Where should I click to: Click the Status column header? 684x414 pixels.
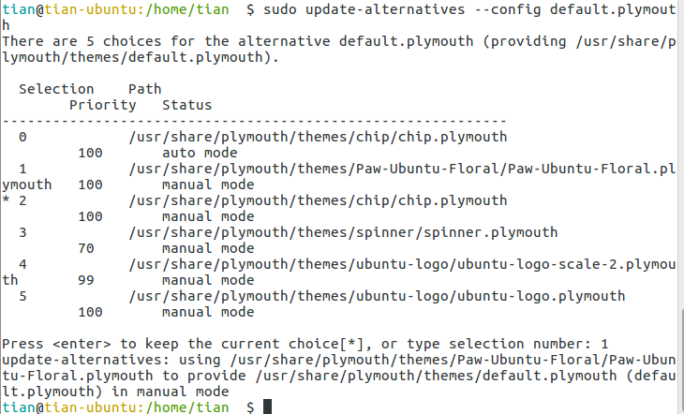(x=186, y=105)
